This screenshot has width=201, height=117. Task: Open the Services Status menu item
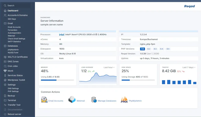pos(15,75)
